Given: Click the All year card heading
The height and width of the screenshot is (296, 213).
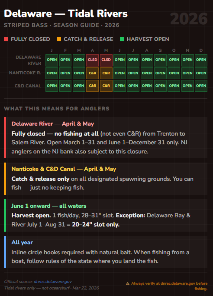Looking at the screenshot, I should click(22, 243).
